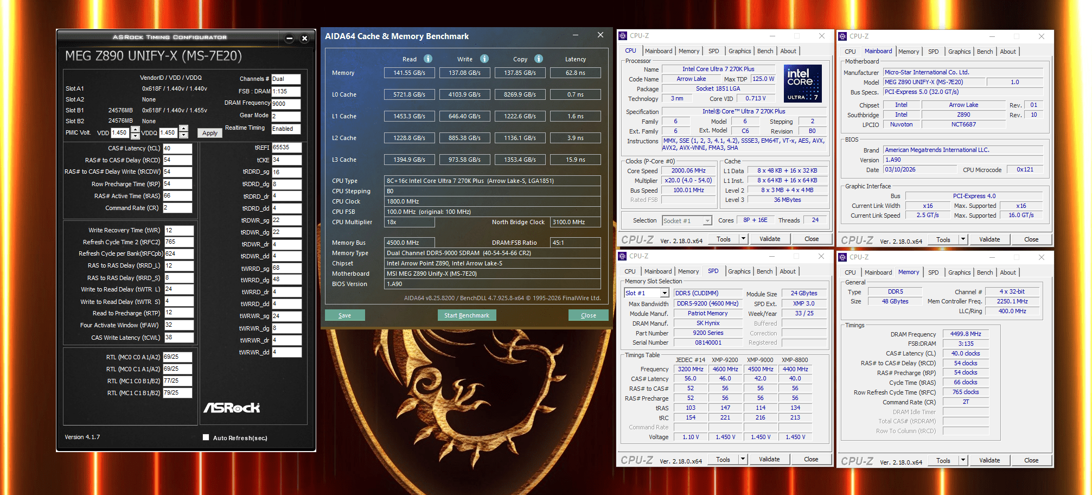The width and height of the screenshot is (1092, 495).
Task: Click the Refresh Cycle Time 2 (tRFC2) field showing 765
Action: point(179,242)
